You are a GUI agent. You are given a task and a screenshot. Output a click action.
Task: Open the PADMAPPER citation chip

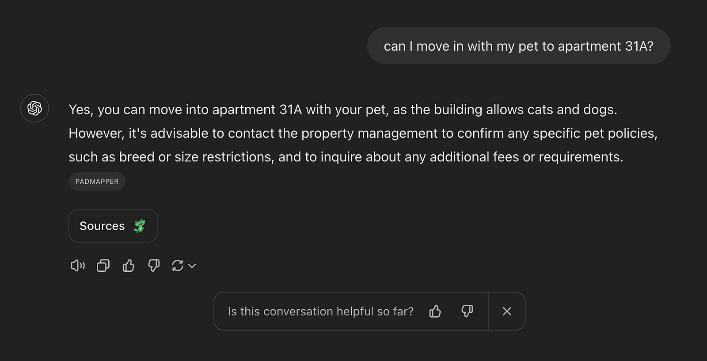coord(97,182)
